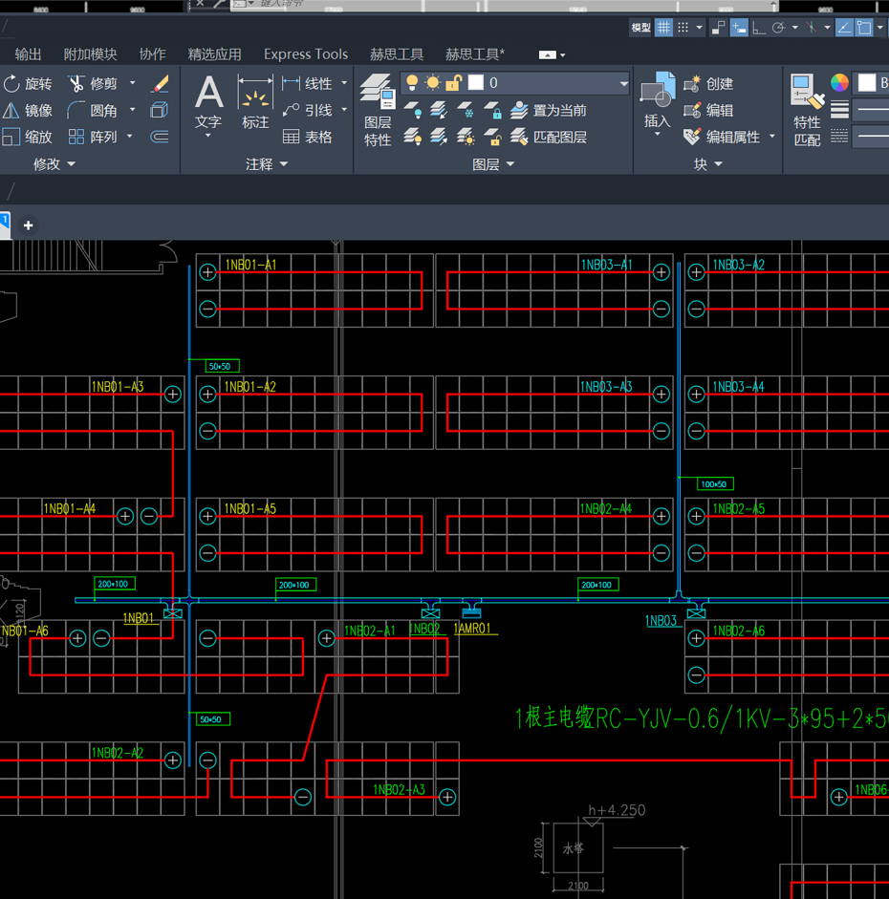Open the Add-ins (附加模块) ribbon tab
Viewport: 889px width, 899px height.
[x=90, y=54]
